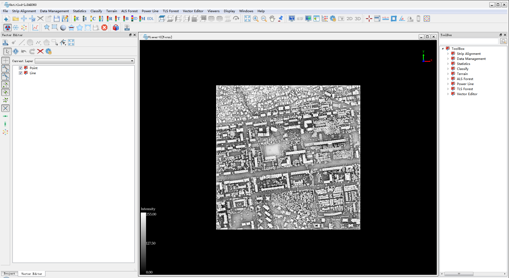The width and height of the screenshot is (509, 278).
Task: Click the undo arrow in Vector Editor
Action: point(24,51)
